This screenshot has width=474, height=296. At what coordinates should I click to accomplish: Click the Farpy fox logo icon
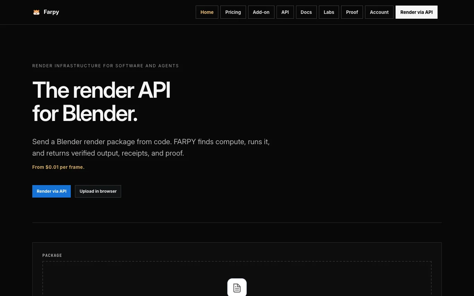pyautogui.click(x=36, y=12)
